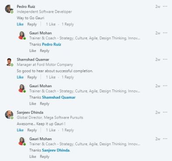172x161 pixels.
Task: Follow the blue Shamshad Quamar mention
Action: pos(59,97)
